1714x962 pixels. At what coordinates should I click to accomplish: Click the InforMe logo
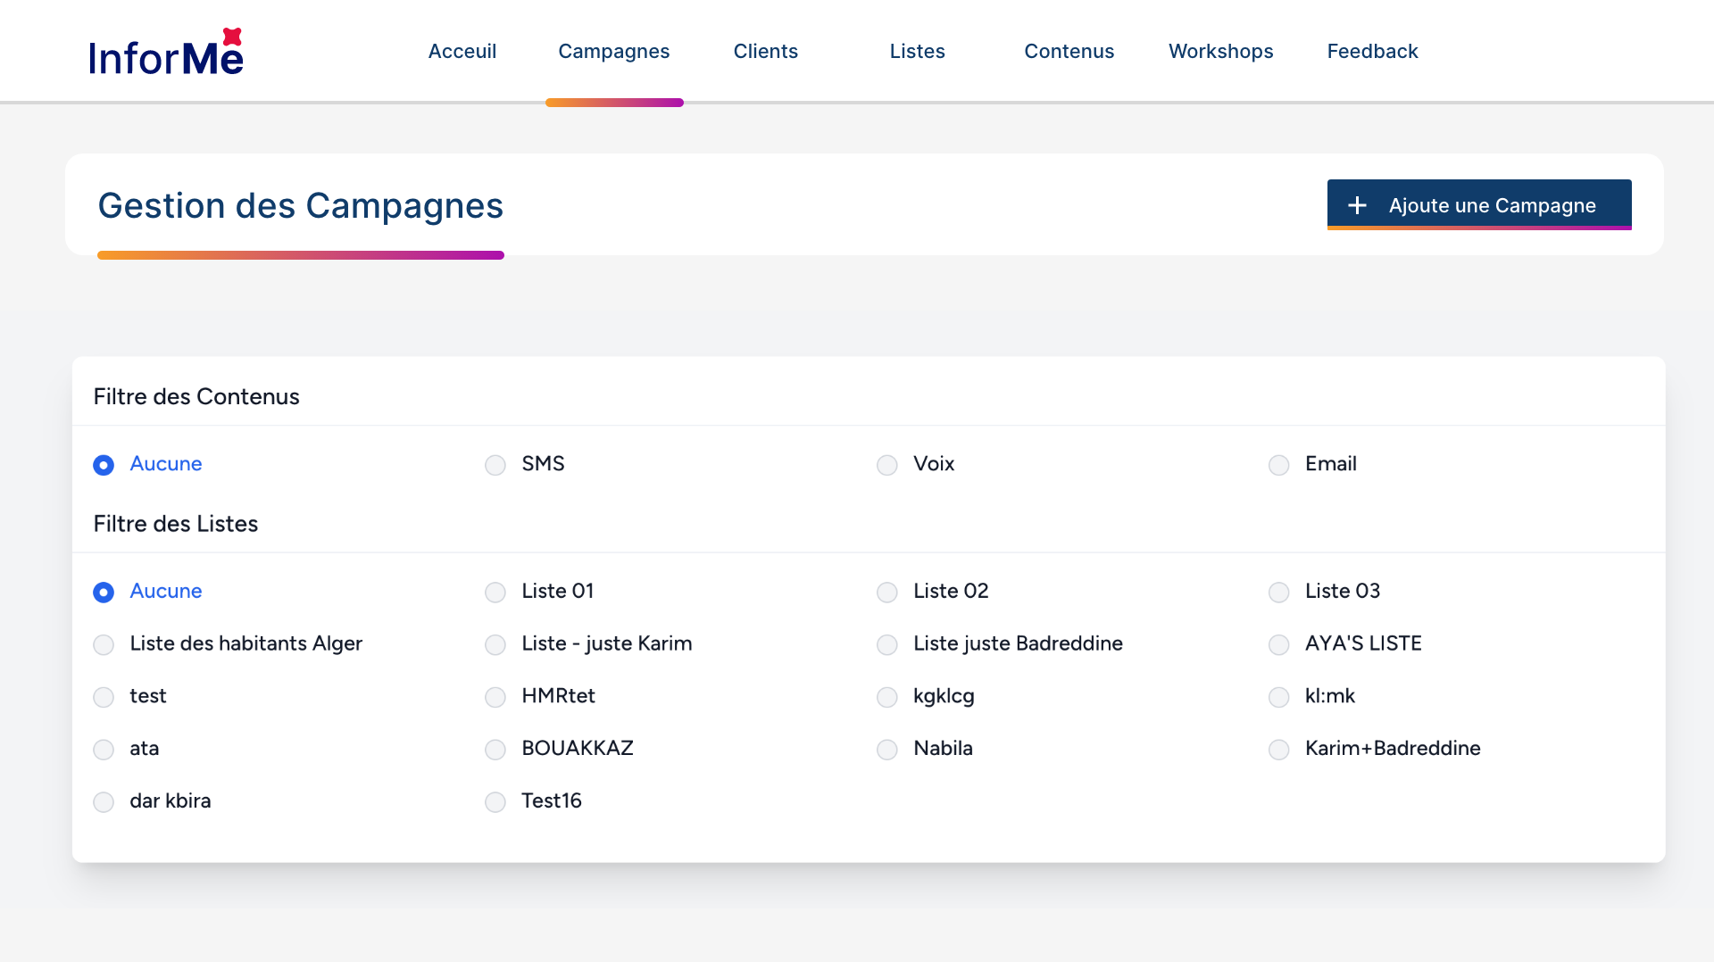166,52
